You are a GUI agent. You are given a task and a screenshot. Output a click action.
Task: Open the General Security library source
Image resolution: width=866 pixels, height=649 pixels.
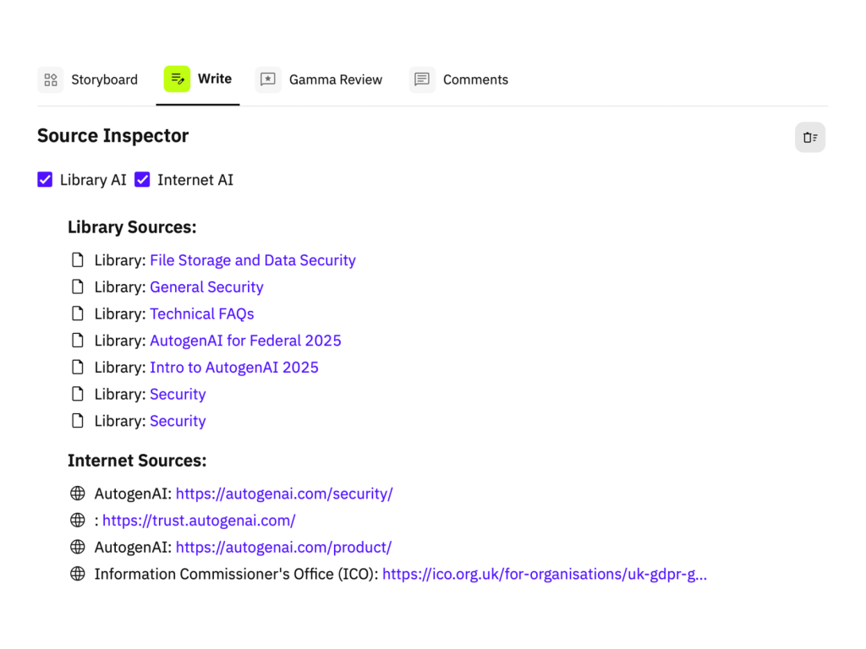coord(206,287)
